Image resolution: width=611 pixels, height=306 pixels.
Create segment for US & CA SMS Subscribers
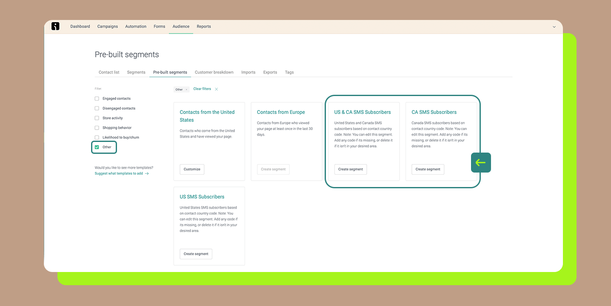[351, 169]
